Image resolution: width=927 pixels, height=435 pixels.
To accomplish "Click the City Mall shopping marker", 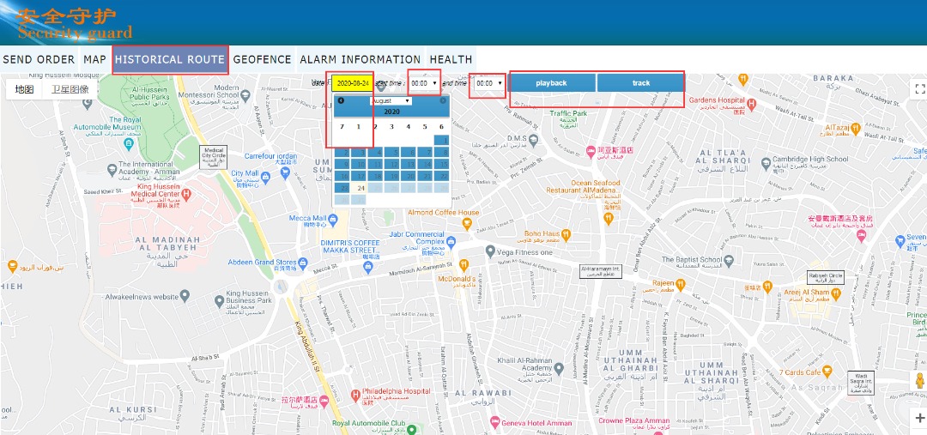I will click(x=265, y=176).
